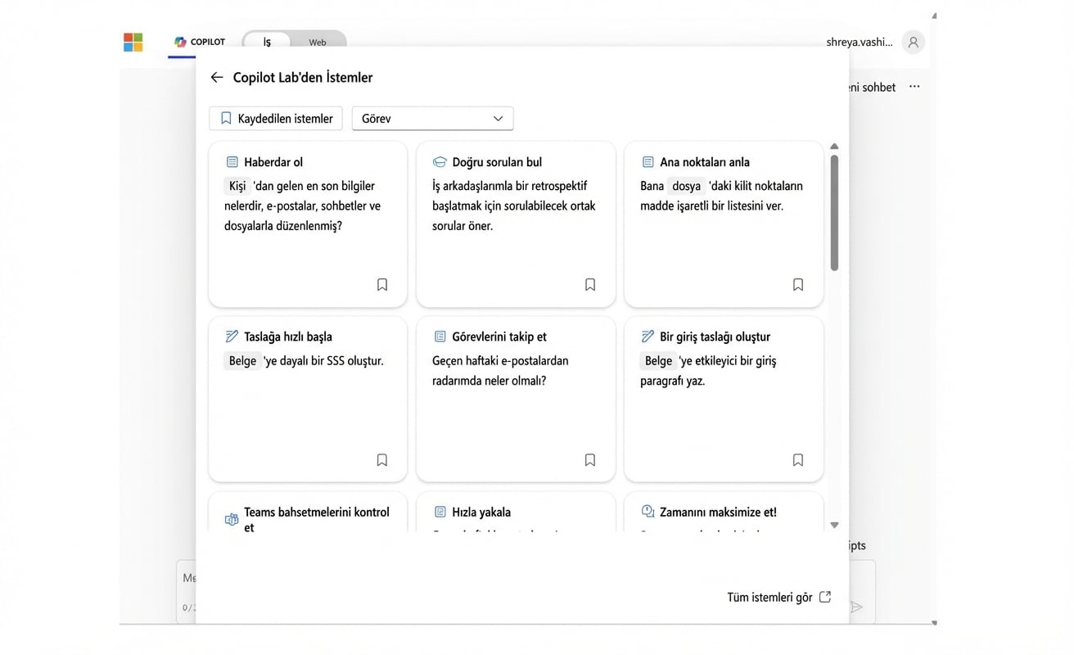The image size is (1074, 655).
Task: Expand Görev list using chevron arrow
Action: coord(498,119)
